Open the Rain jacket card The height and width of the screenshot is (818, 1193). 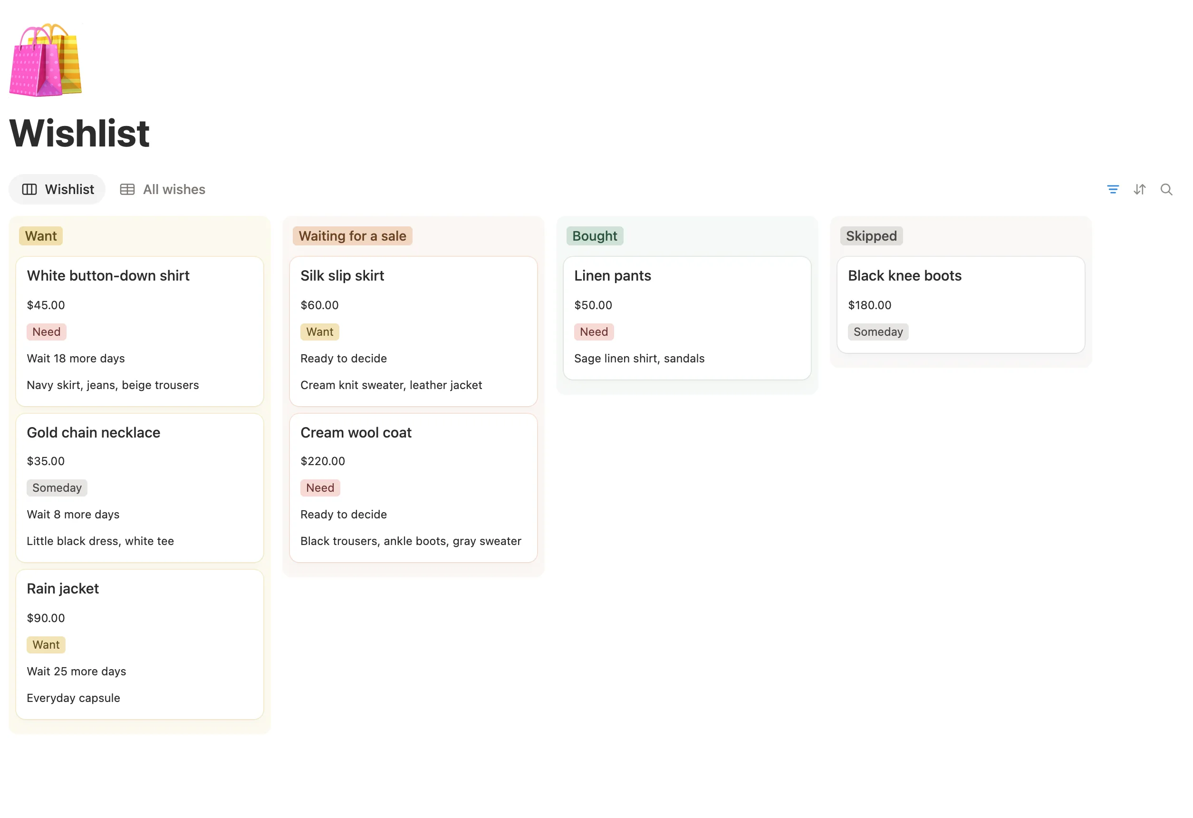[x=140, y=644]
